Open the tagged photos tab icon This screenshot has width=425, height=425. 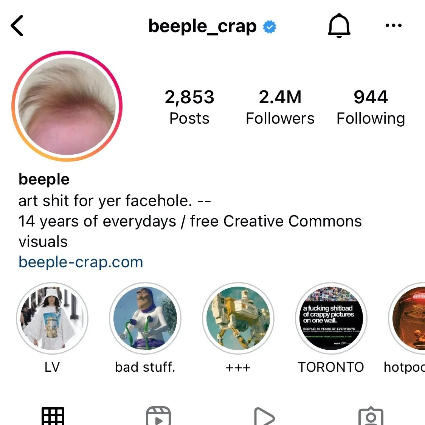point(371,416)
